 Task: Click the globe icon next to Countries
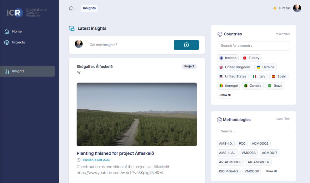pos(219,34)
